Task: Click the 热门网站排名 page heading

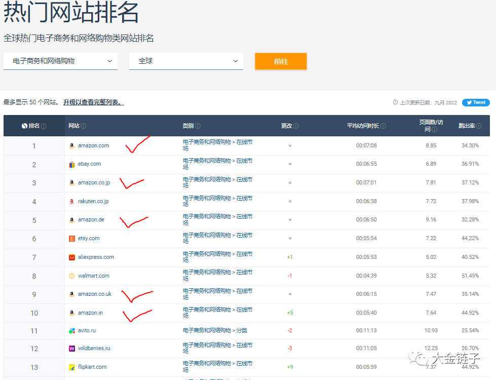Action: [71, 12]
